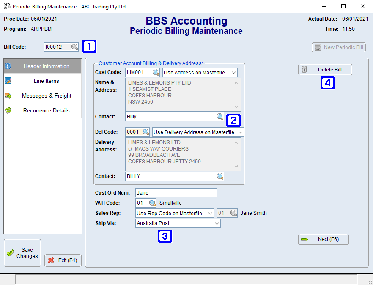Open the Use Address on Masterfile dropdown
This screenshot has height=285, width=373.
pyautogui.click(x=200, y=72)
